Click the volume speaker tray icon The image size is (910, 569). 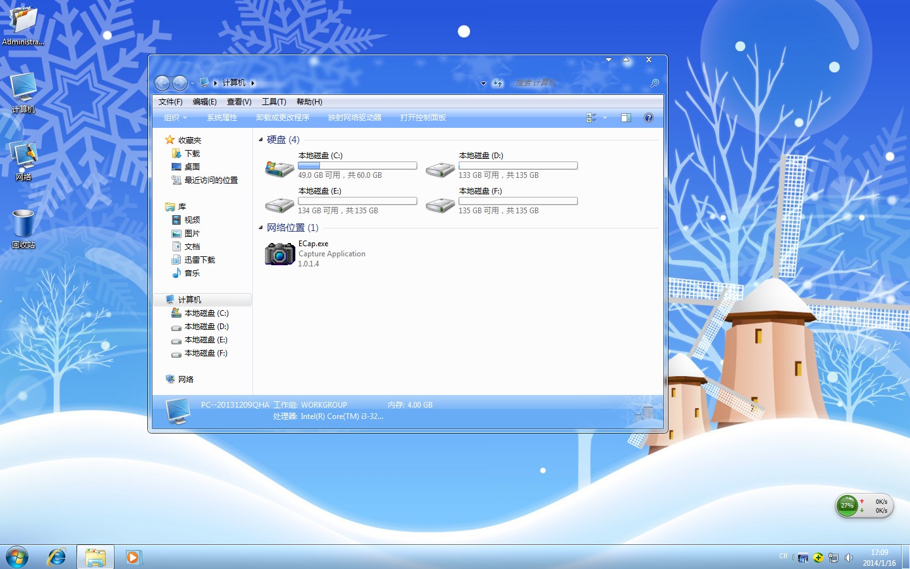click(x=849, y=558)
